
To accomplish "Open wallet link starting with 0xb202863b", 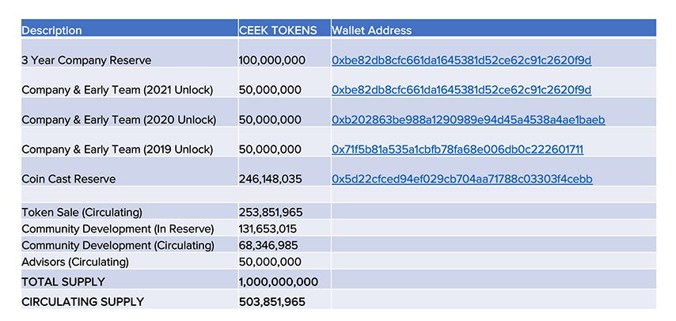I will [x=468, y=120].
